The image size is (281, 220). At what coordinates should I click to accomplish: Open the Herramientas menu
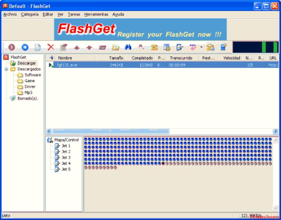click(x=96, y=14)
